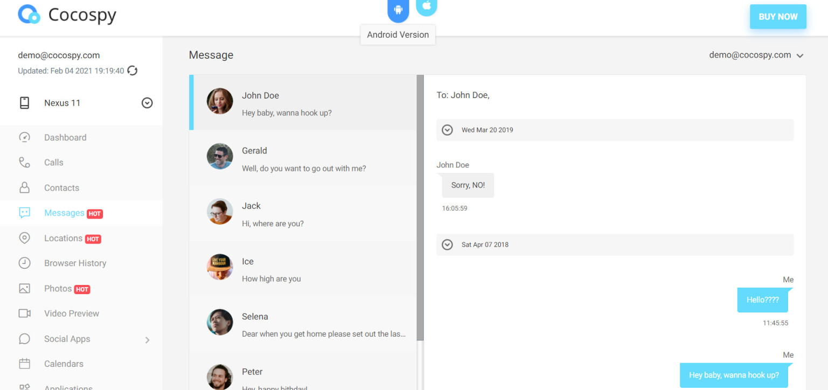Click the BUY NOW button

[x=778, y=17]
